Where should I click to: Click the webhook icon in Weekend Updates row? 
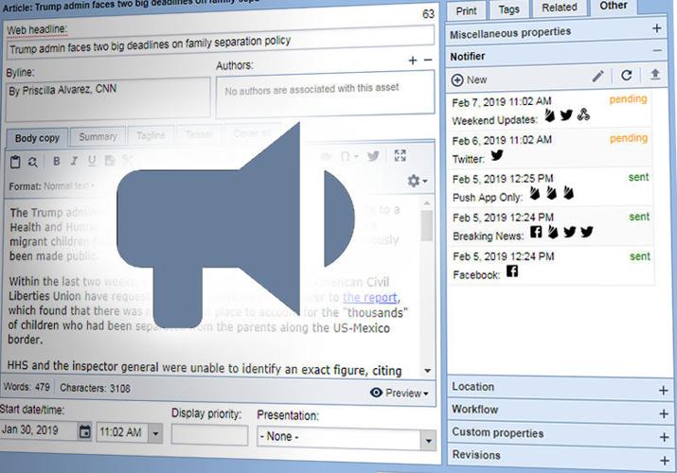click(x=583, y=114)
